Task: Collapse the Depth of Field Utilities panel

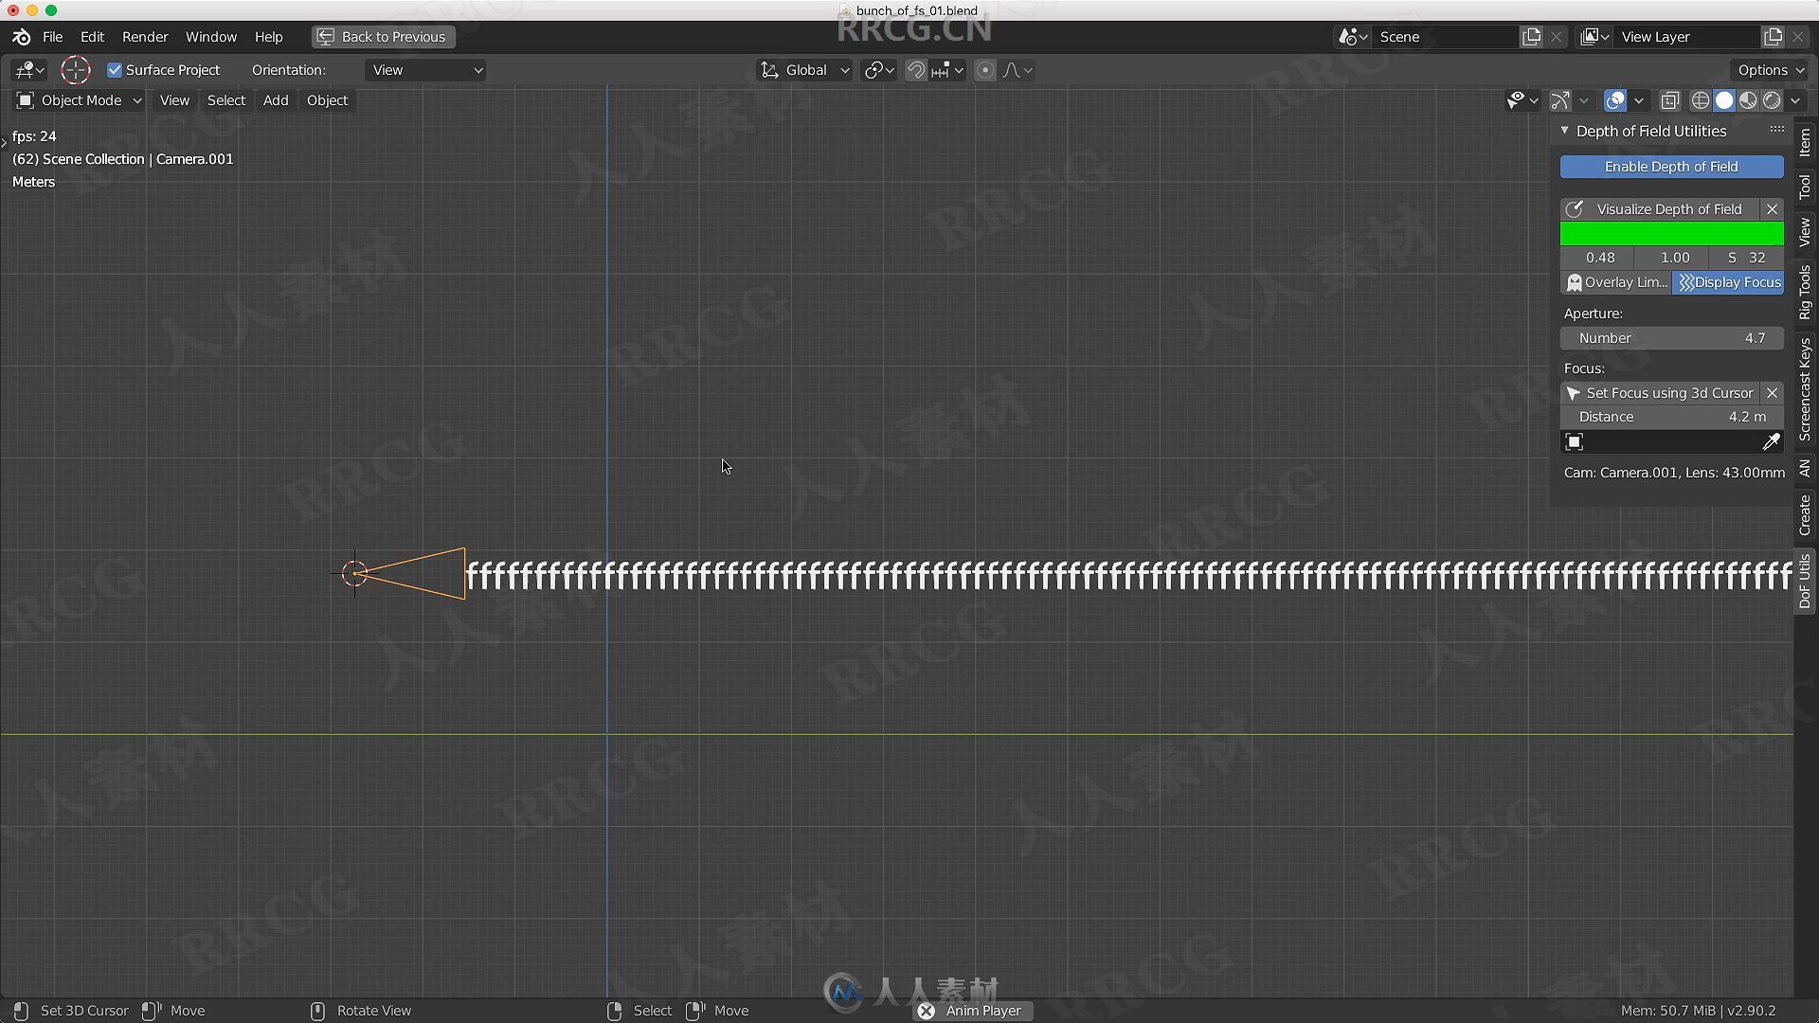Action: click(1564, 131)
